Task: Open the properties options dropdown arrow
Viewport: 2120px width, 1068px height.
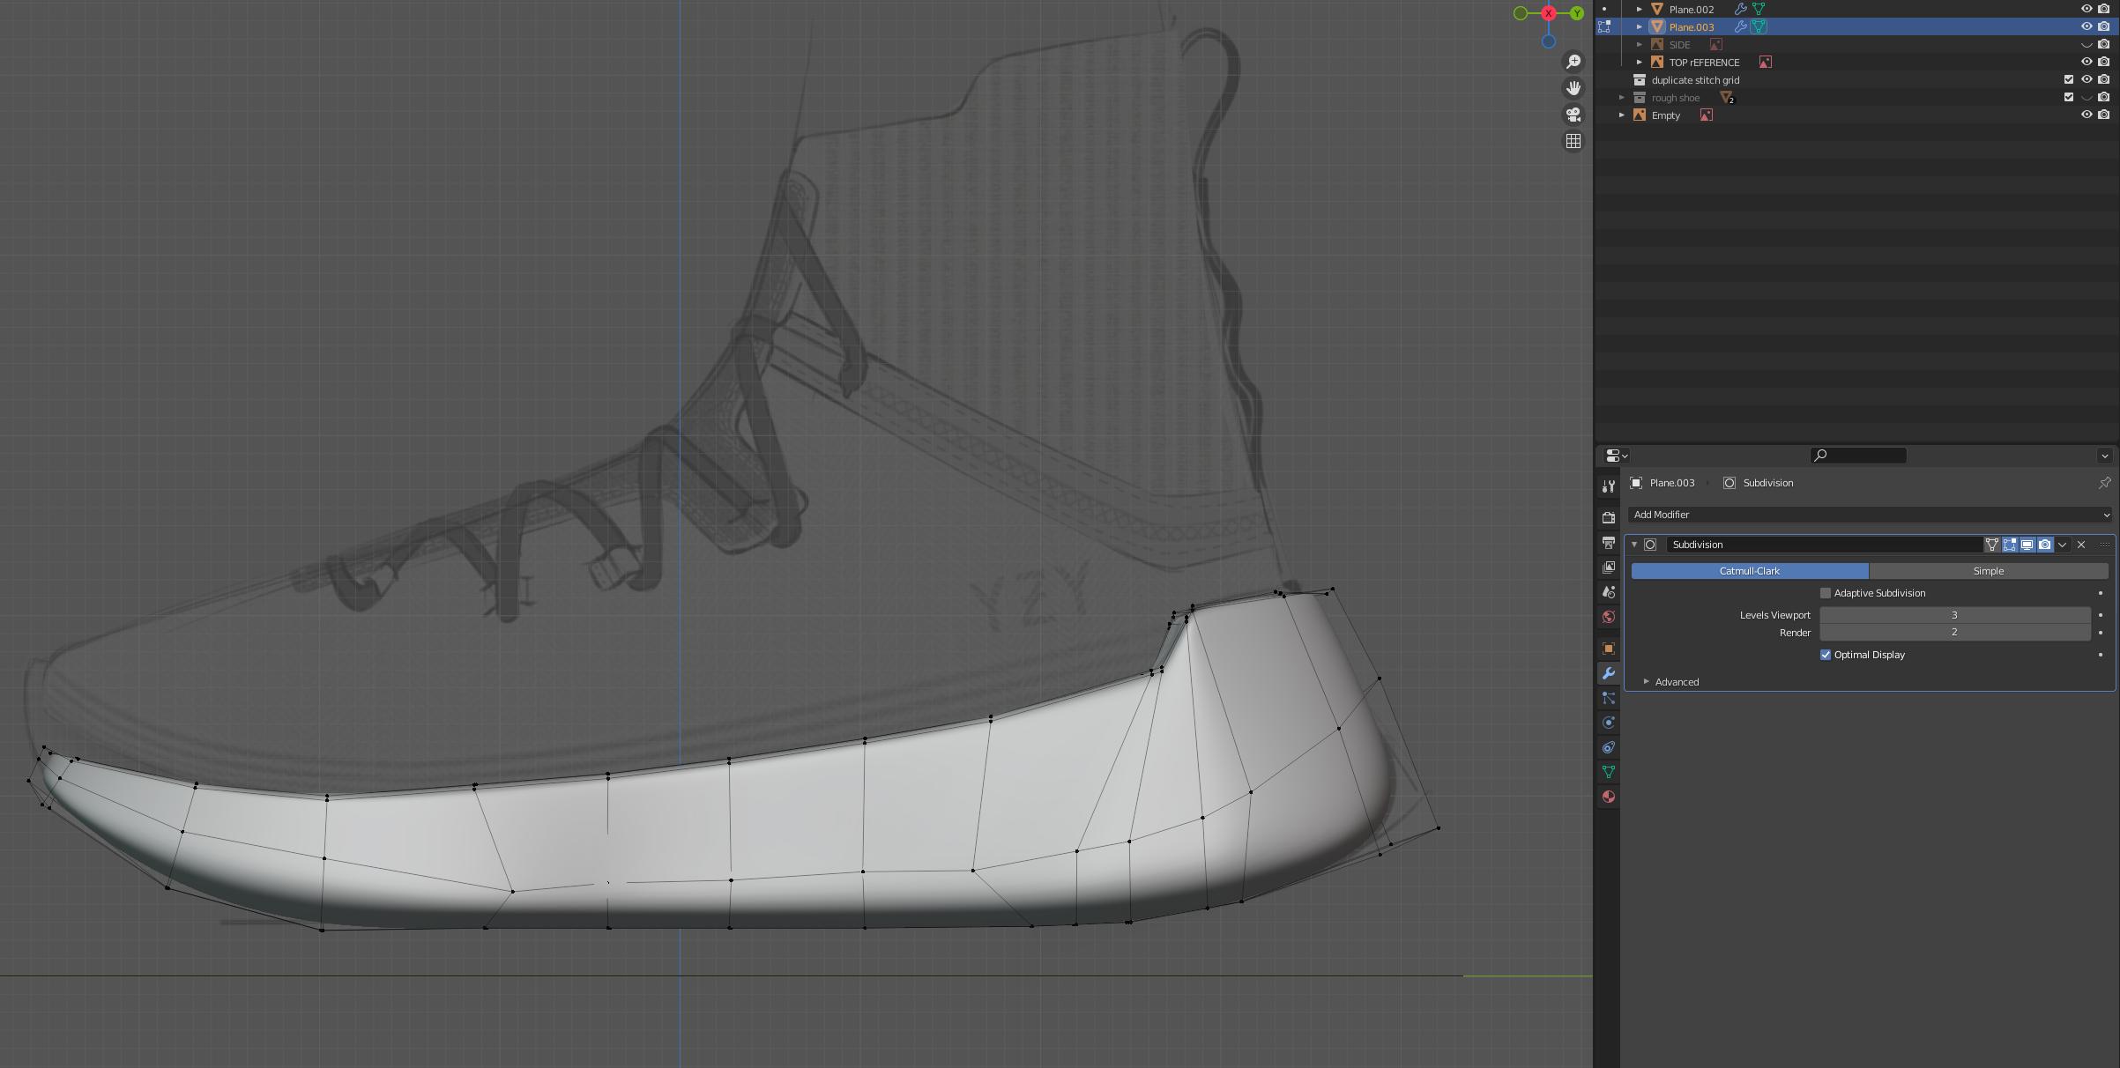Action: pos(2104,456)
